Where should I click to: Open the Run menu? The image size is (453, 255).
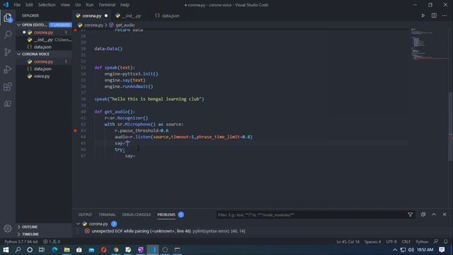point(90,5)
